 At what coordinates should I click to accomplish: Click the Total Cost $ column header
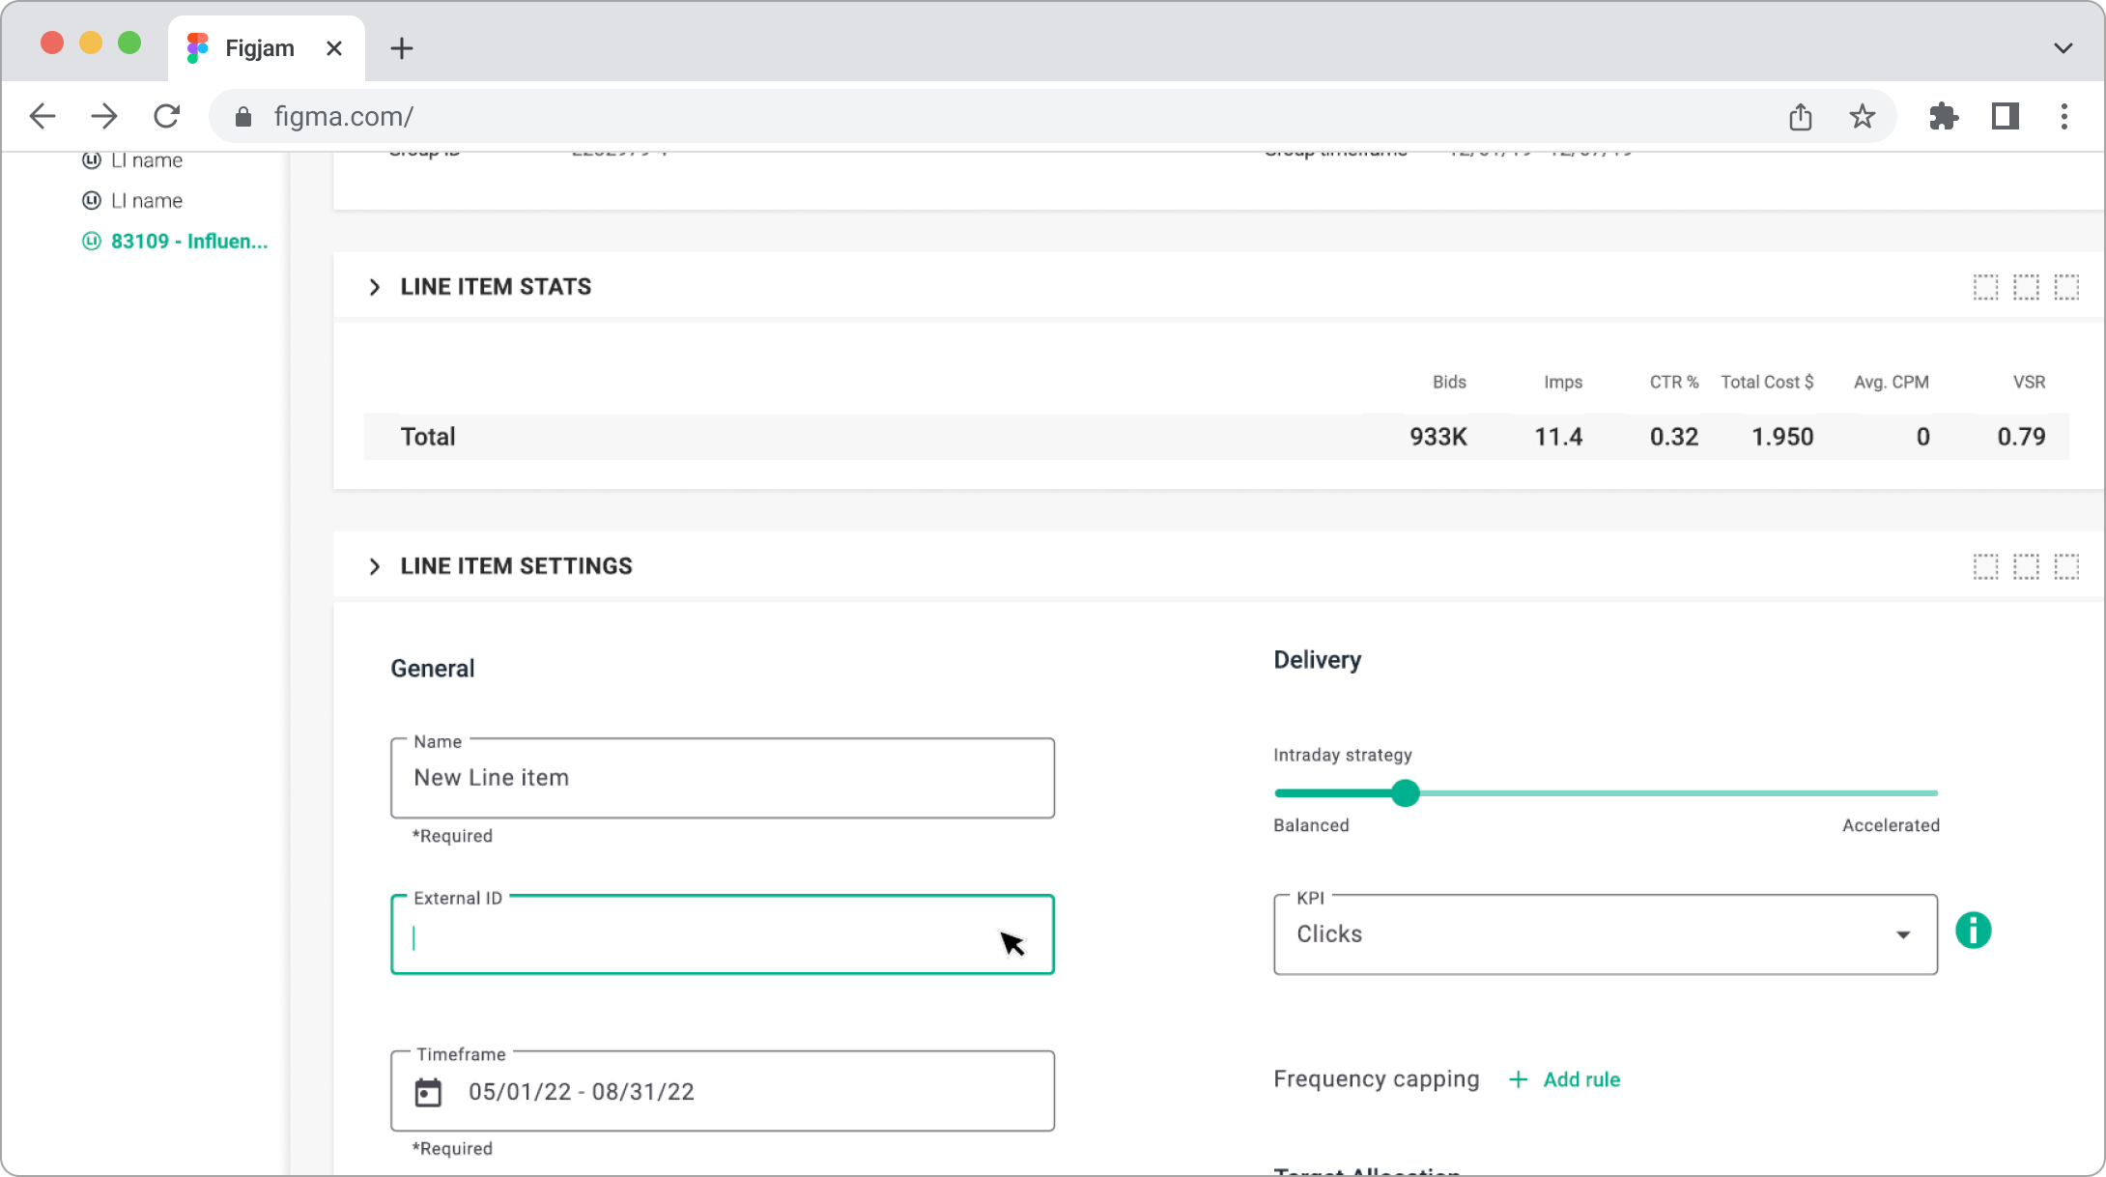click(x=1767, y=382)
